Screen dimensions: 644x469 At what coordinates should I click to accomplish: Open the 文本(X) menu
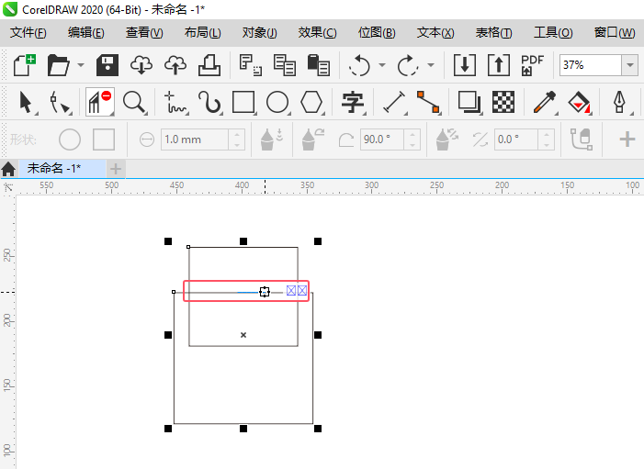click(x=435, y=32)
